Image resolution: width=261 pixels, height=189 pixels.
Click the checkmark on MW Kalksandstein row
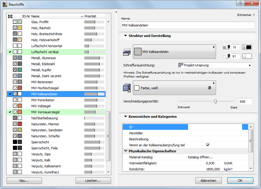pos(10,94)
